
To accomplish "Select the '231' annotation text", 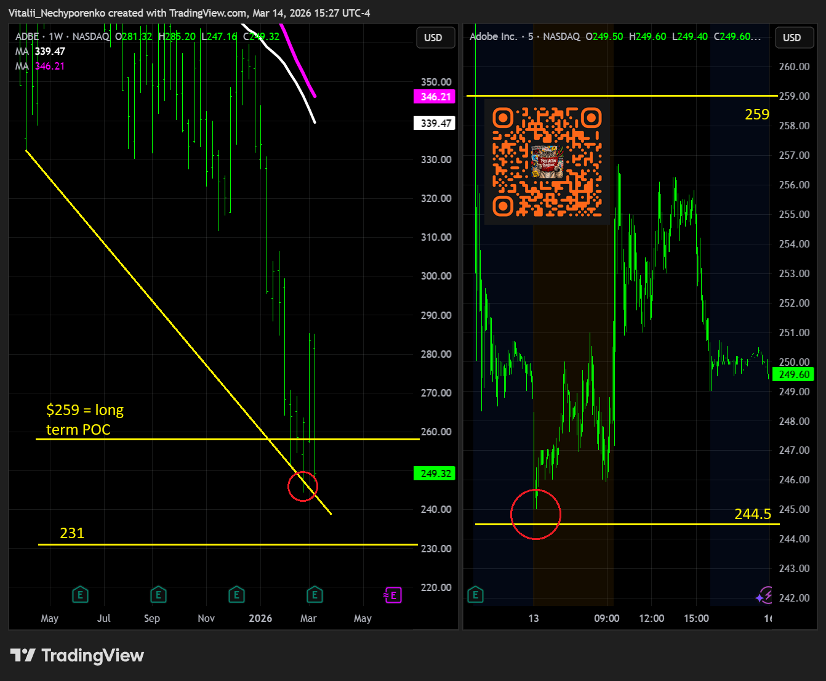I will click(x=72, y=533).
